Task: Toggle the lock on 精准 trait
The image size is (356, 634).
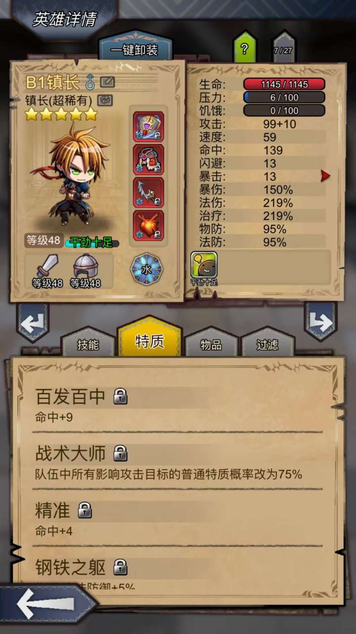Action: coord(85,509)
